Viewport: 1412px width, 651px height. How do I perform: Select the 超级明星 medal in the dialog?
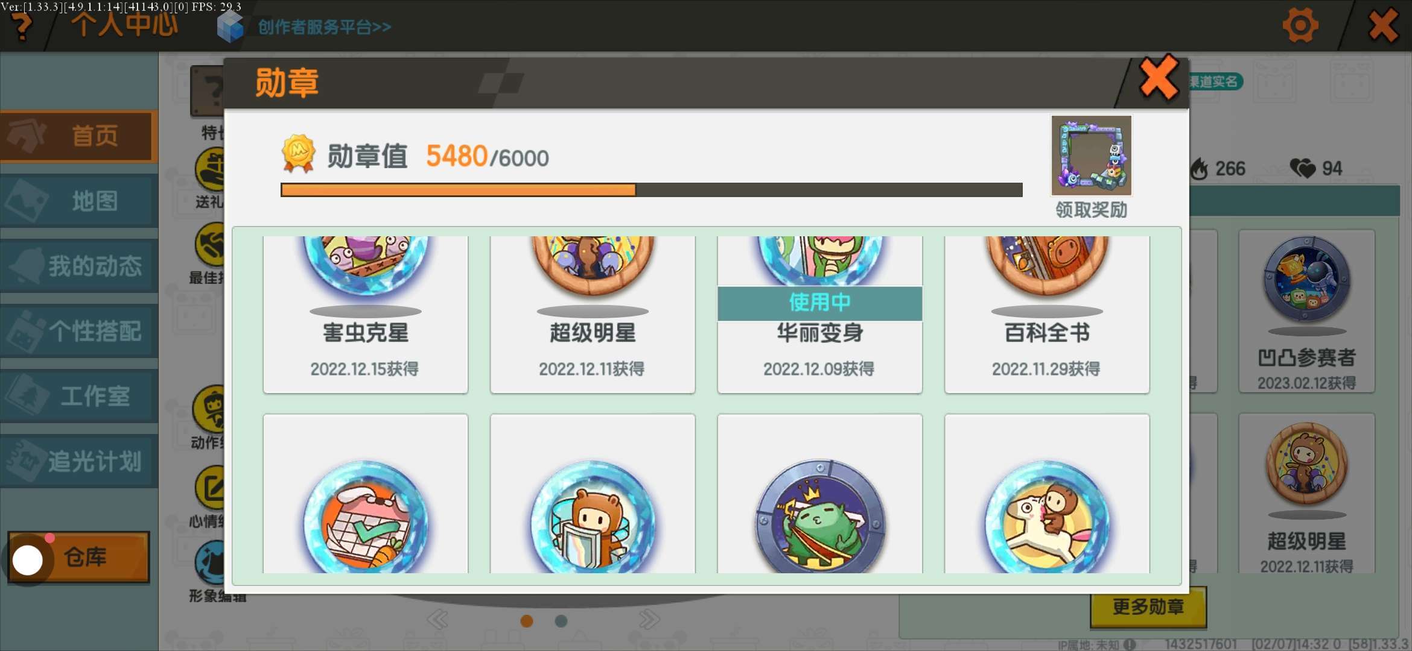click(593, 314)
